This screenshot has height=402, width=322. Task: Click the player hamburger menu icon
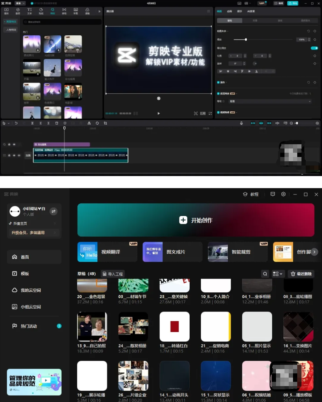tap(209, 11)
